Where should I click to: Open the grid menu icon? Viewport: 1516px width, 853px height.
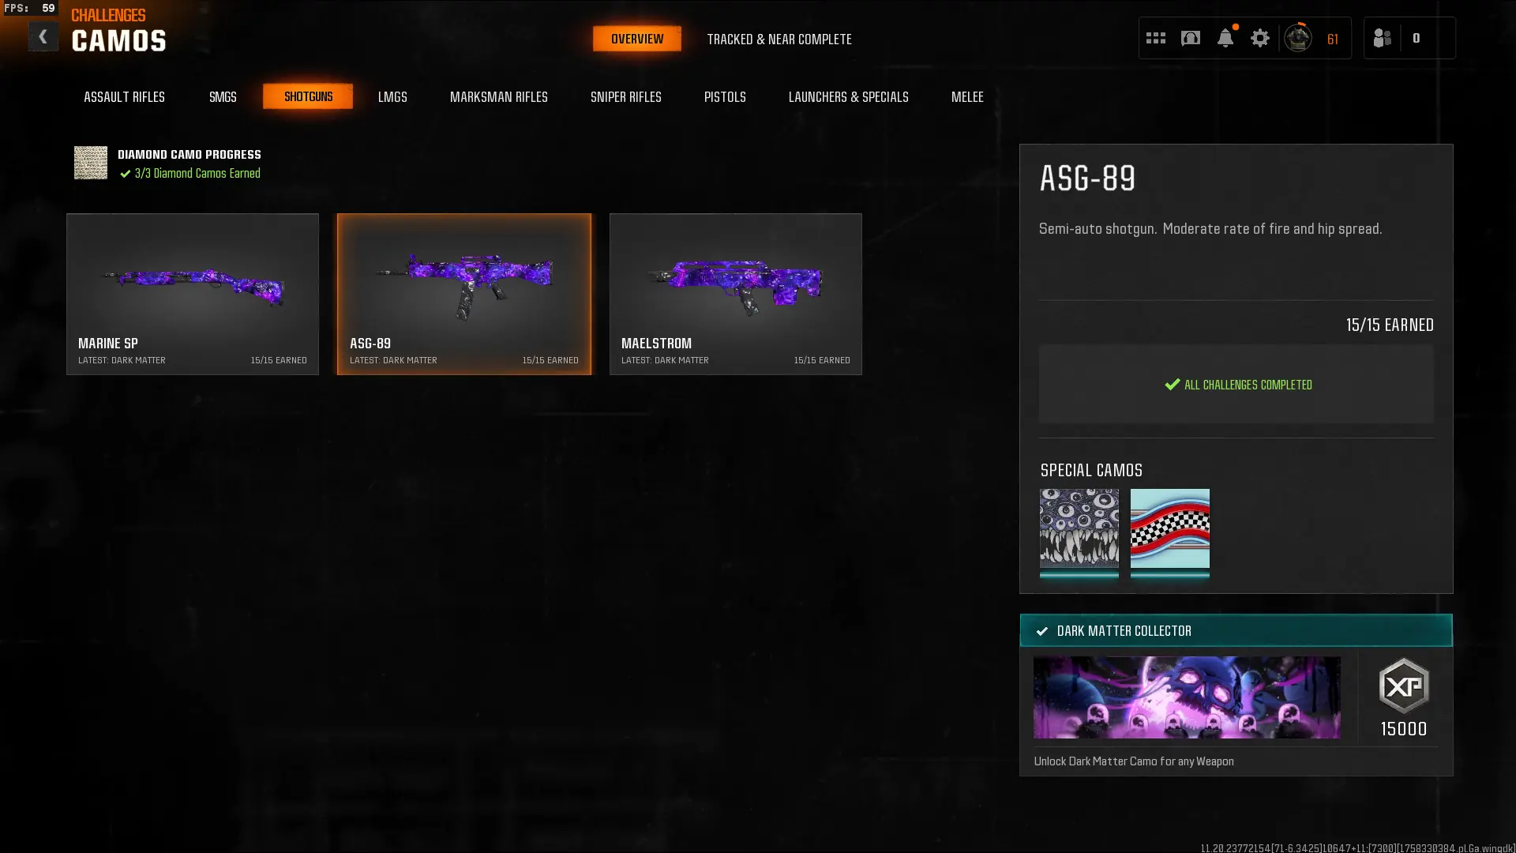pyautogui.click(x=1155, y=38)
